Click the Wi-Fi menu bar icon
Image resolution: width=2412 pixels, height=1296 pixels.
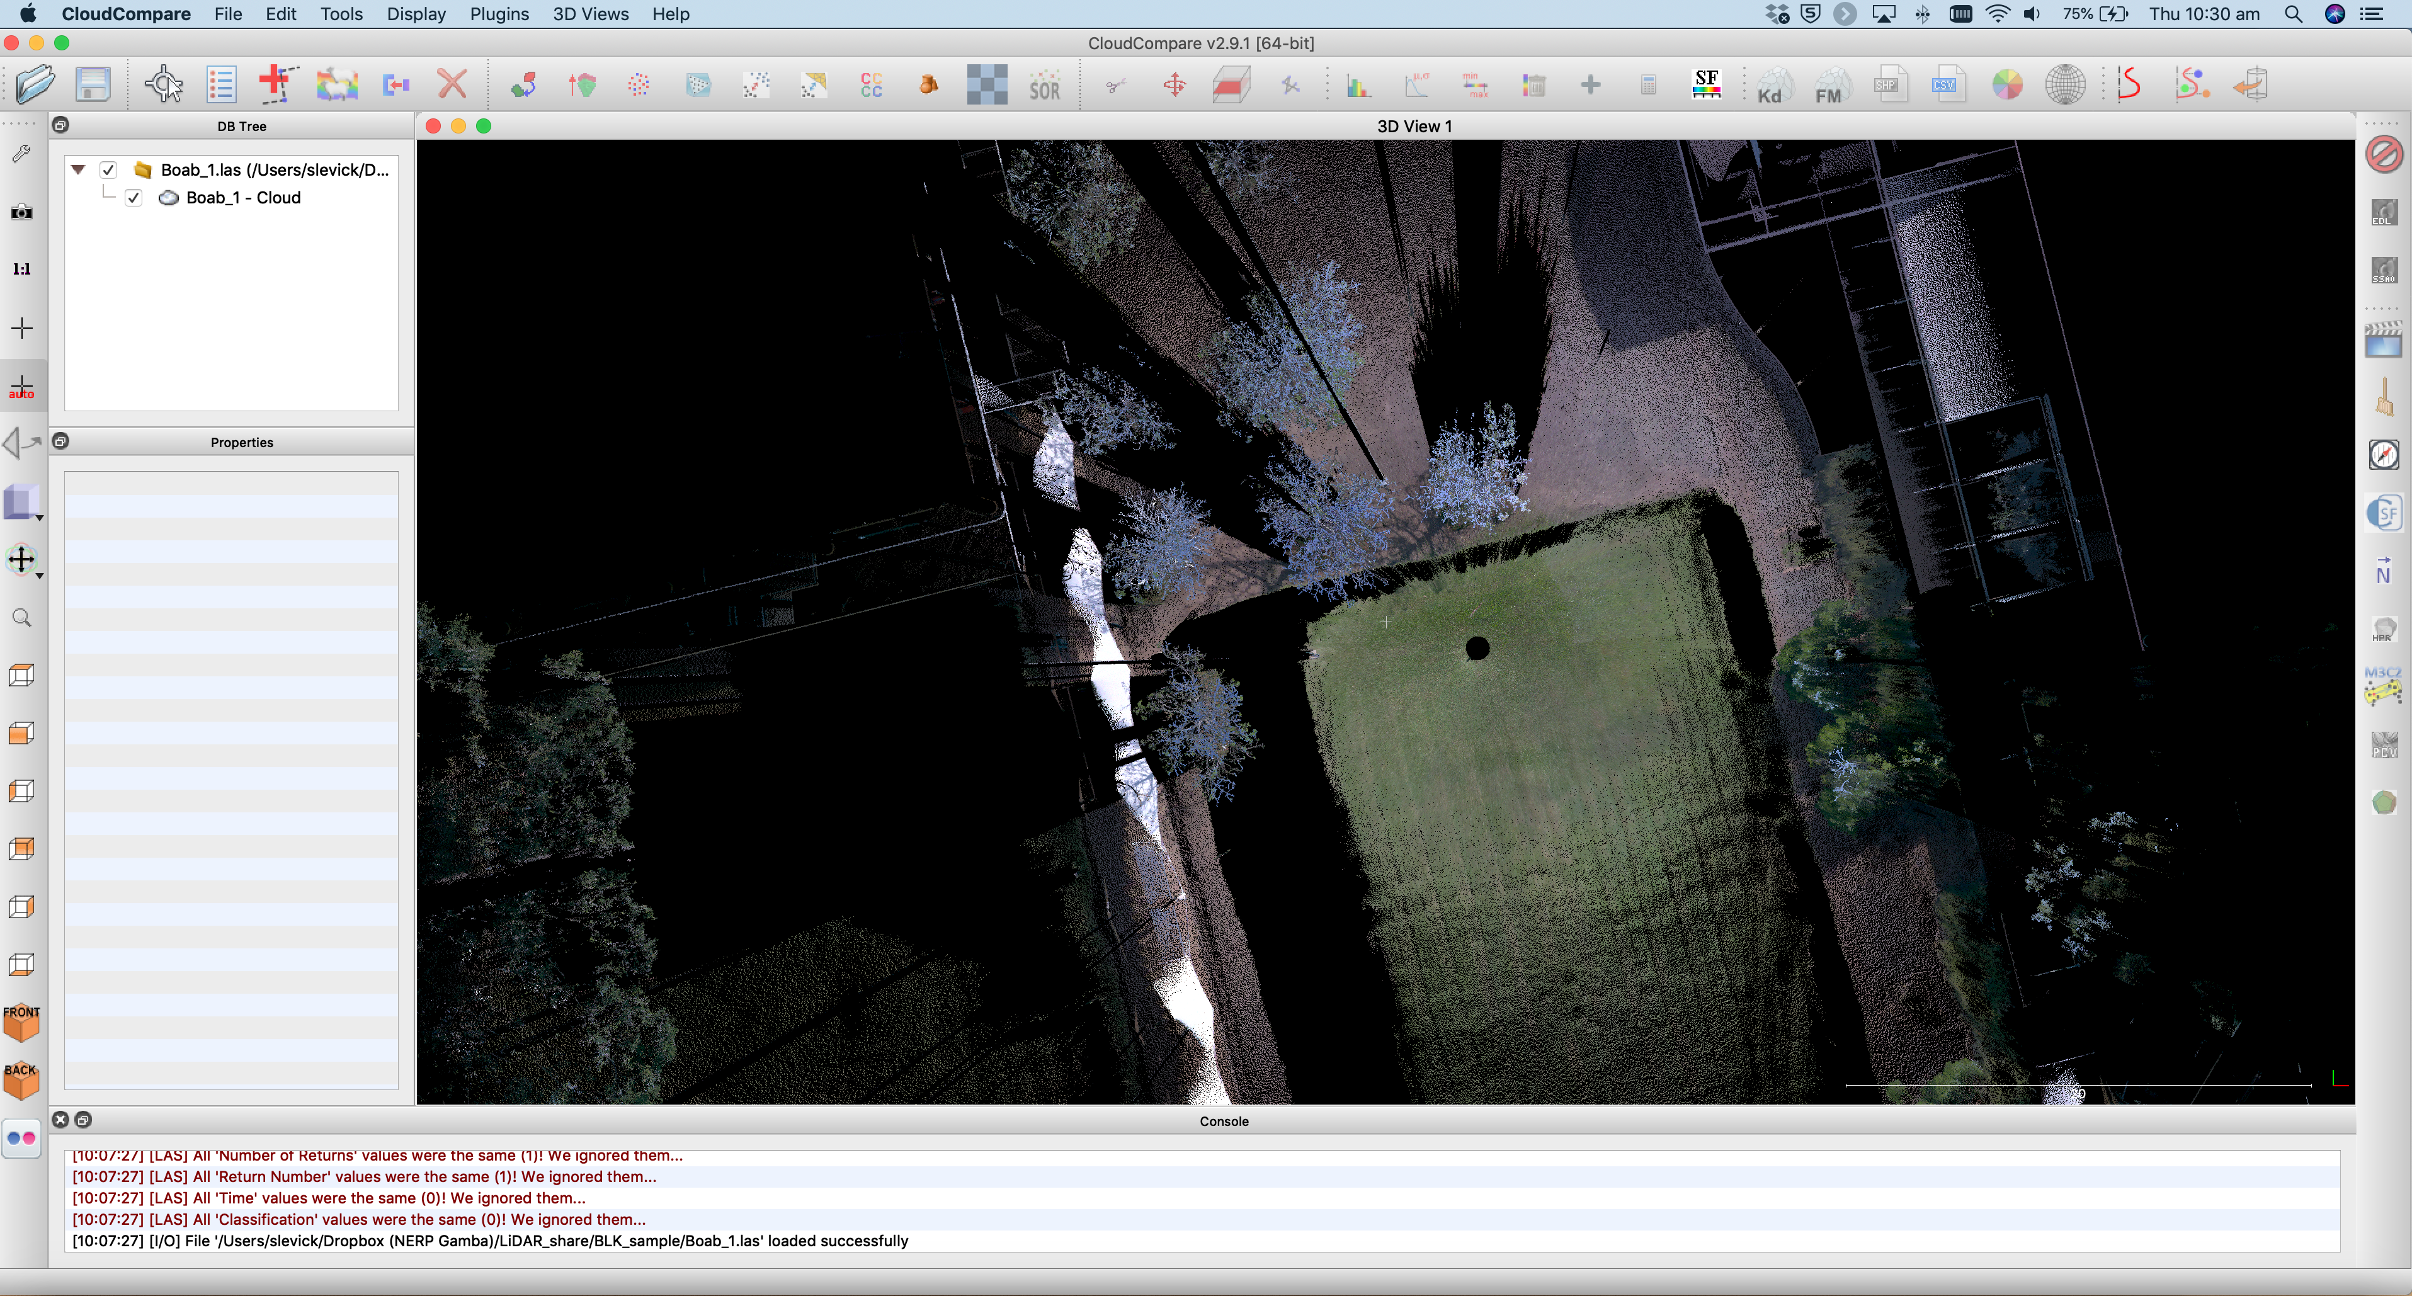(1997, 14)
